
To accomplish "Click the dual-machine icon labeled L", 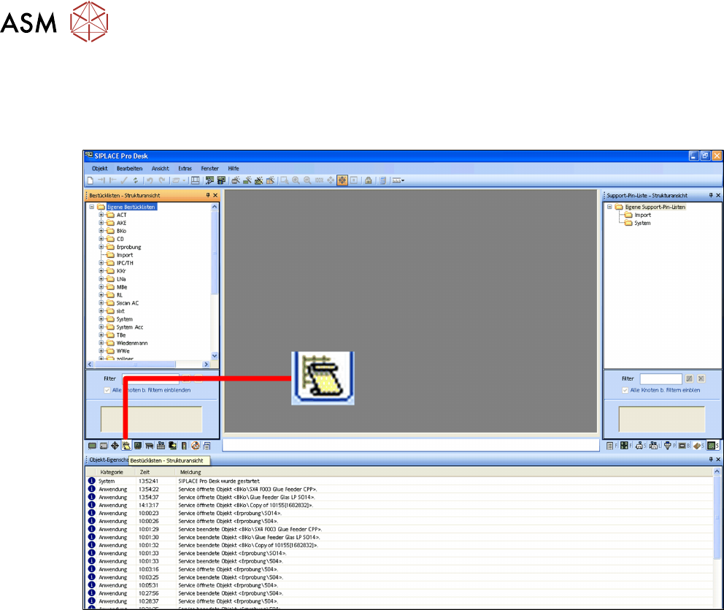I will click(x=653, y=446).
